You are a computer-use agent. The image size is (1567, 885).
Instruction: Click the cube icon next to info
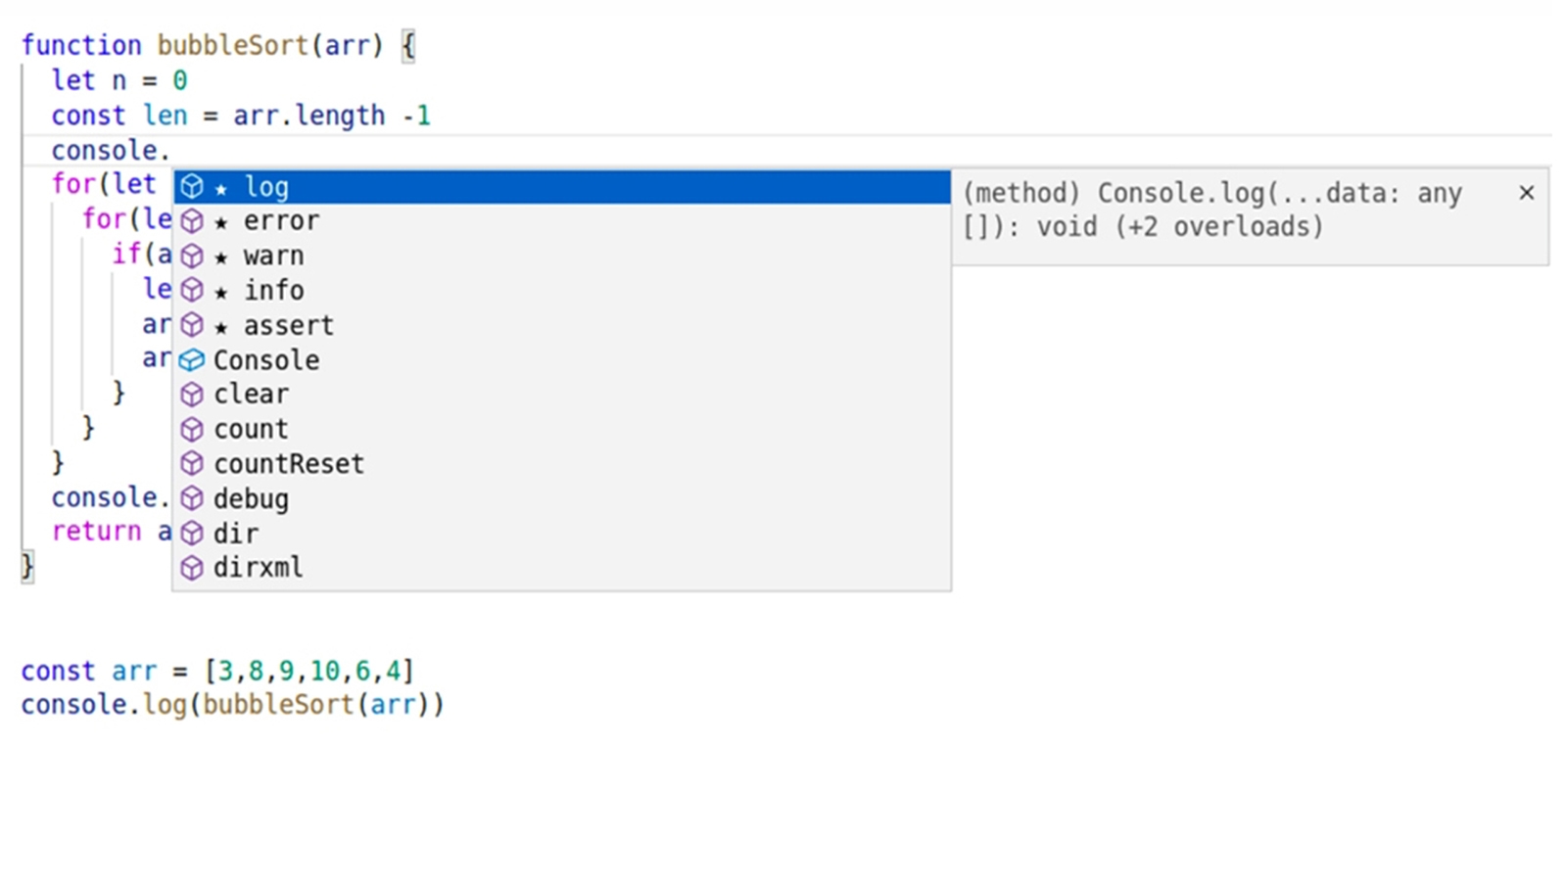pyautogui.click(x=192, y=291)
